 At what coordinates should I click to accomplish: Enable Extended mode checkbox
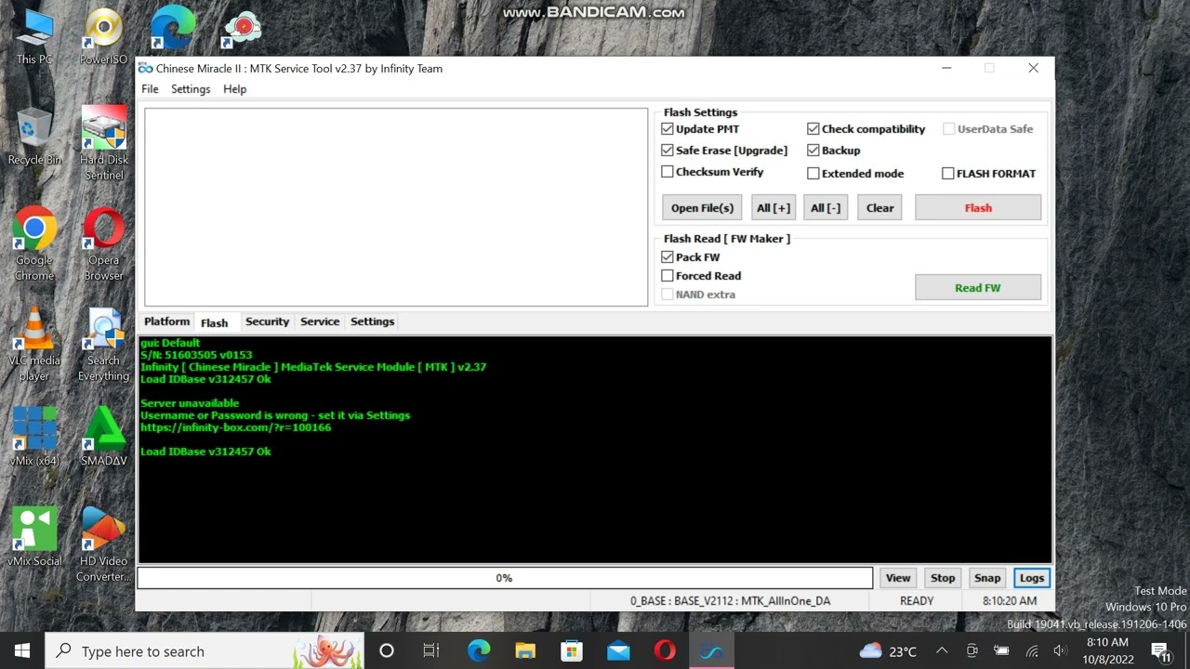coord(813,174)
